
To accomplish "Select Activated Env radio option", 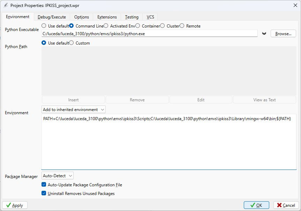I will (106, 26).
